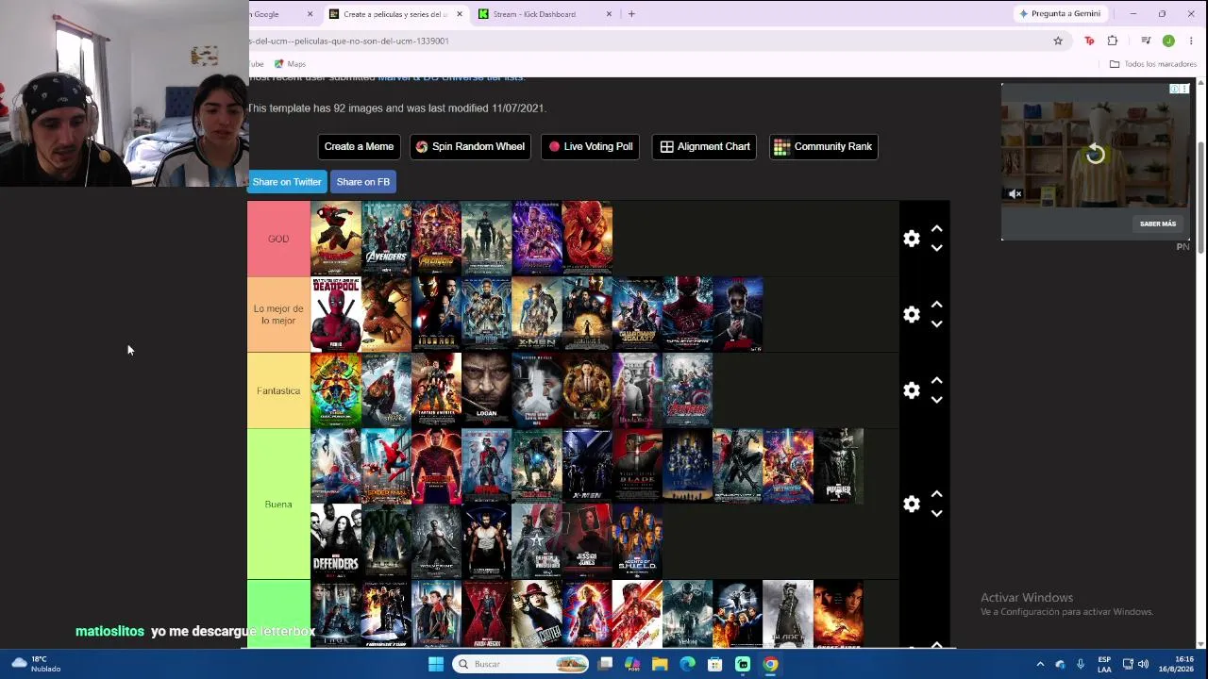Image resolution: width=1208 pixels, height=679 pixels.
Task: Open Microsoft Store from the taskbar
Action: point(714,664)
